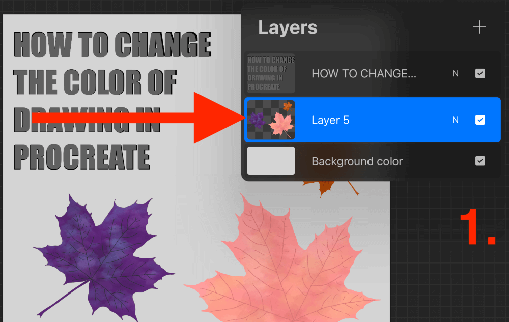The height and width of the screenshot is (322, 509).
Task: Tap the Background color layer label
Action: point(357,161)
